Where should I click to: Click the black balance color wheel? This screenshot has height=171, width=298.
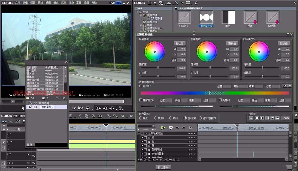(x=155, y=52)
